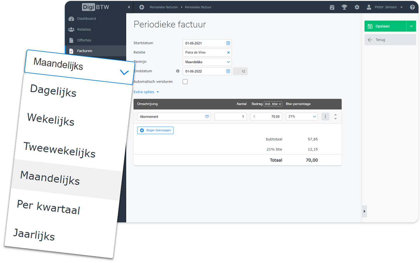Open Relaties in the sidebar
Viewport: 420px width, 263px height.
(95, 30)
